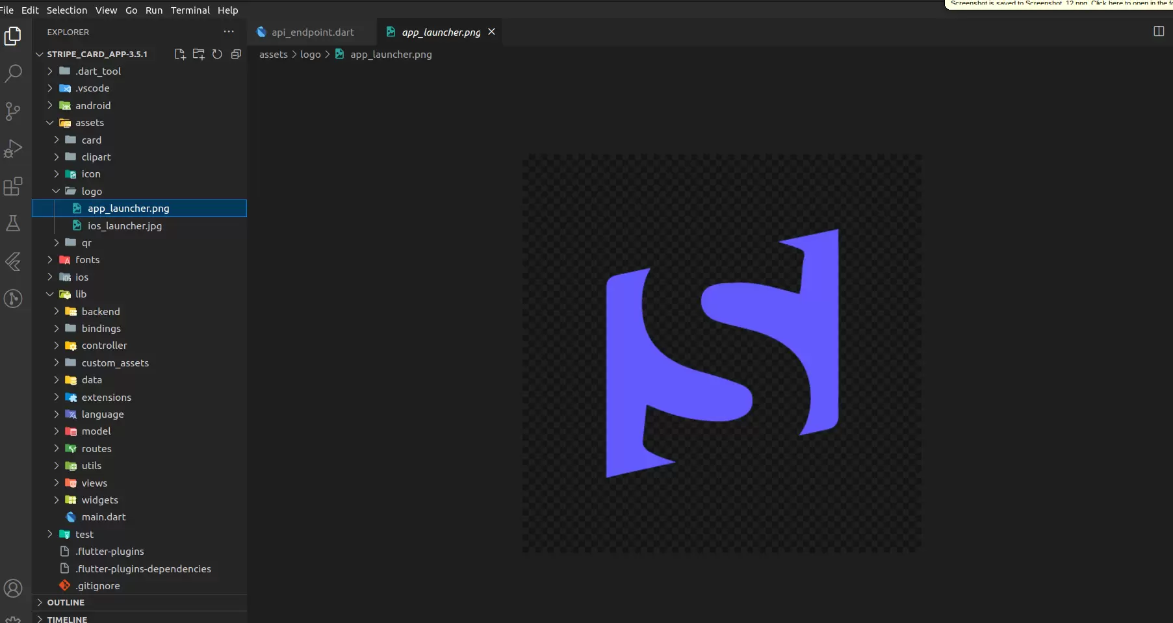Expand the icon folder

click(139, 174)
